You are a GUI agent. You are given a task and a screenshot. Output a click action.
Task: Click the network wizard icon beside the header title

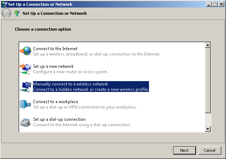click(x=17, y=13)
